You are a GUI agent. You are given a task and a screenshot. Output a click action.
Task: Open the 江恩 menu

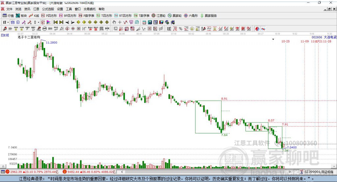[36, 9]
